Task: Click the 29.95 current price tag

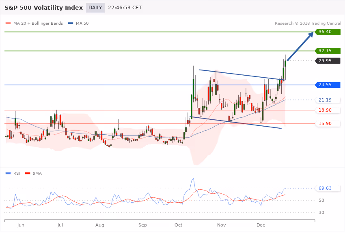Action: pyautogui.click(x=328, y=61)
